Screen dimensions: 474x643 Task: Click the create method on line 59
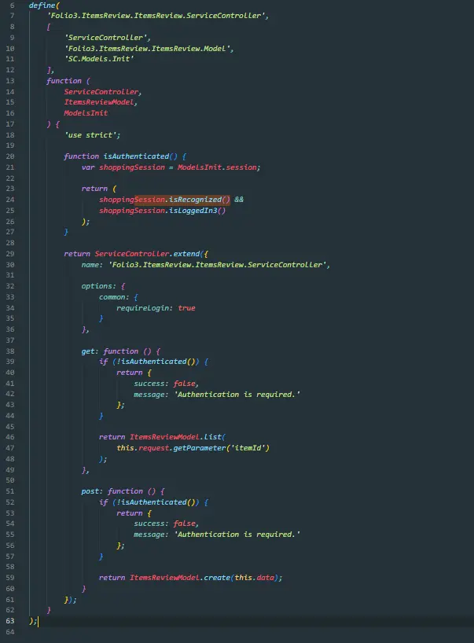coord(216,578)
